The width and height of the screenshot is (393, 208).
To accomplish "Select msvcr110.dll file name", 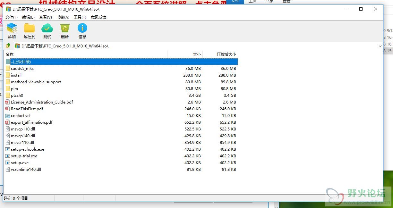I will [22, 142].
